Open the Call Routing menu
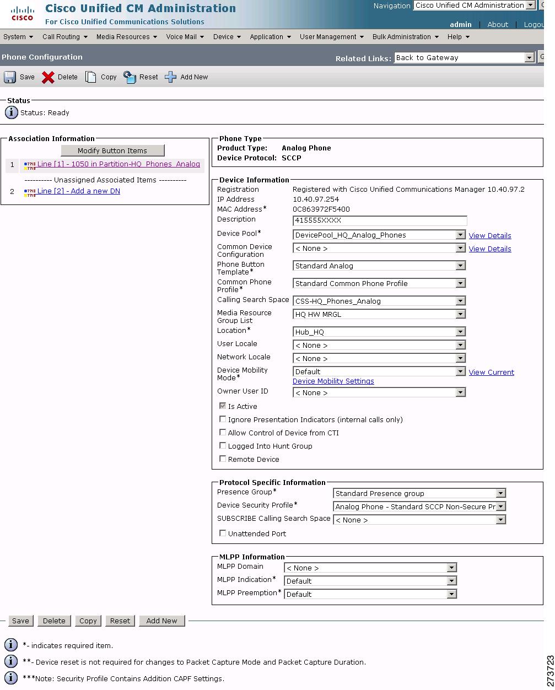 [x=65, y=37]
